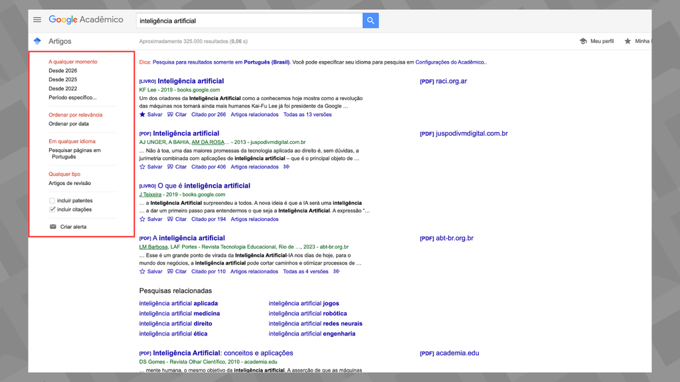680x382 pixels.
Task: Click the Criar alerta link
Action: 73,227
